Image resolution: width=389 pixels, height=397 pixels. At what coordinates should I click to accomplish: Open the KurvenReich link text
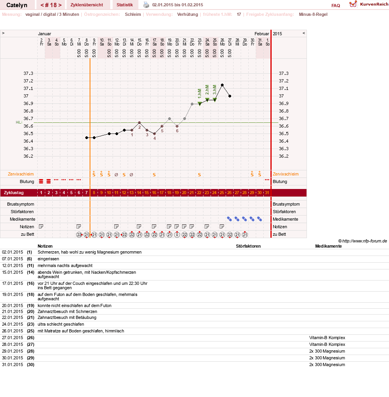[374, 4]
